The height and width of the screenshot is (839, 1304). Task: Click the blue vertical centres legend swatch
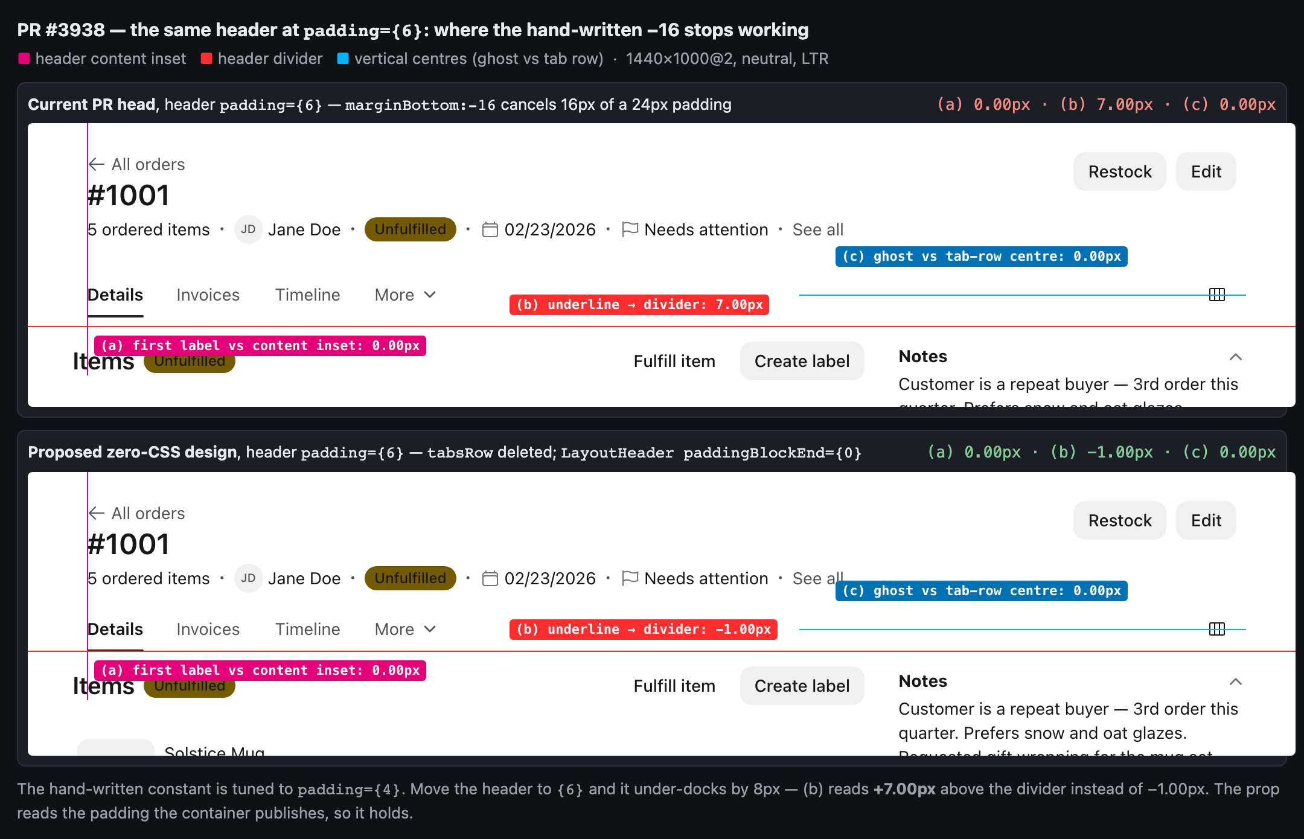pos(343,59)
